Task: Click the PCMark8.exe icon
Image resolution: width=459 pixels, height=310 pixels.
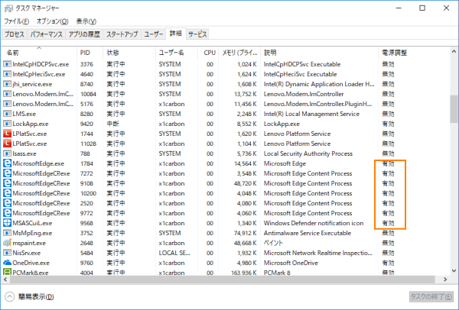Action: tap(8, 272)
